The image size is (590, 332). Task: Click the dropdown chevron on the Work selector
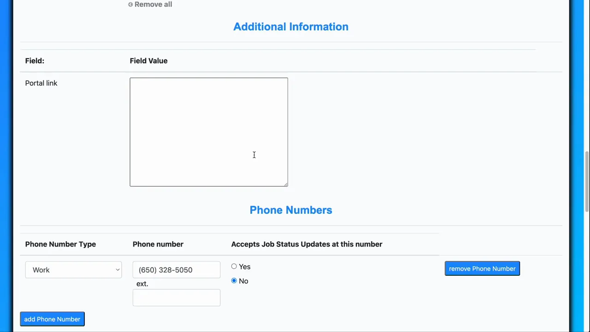point(117,270)
